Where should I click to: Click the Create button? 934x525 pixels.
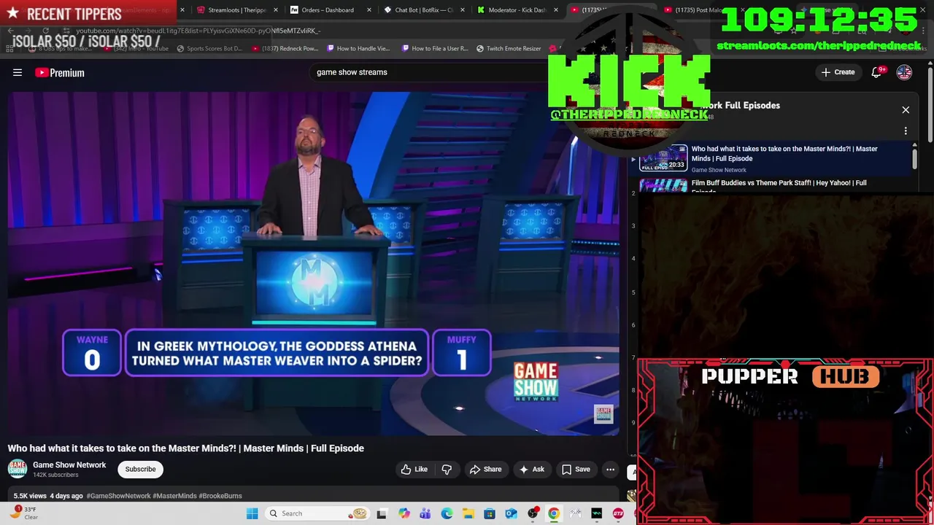tap(838, 72)
